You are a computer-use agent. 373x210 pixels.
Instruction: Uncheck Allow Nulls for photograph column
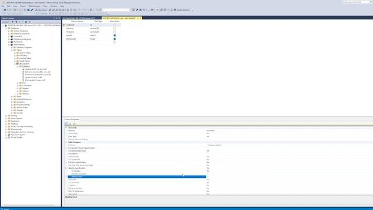[x=115, y=39]
